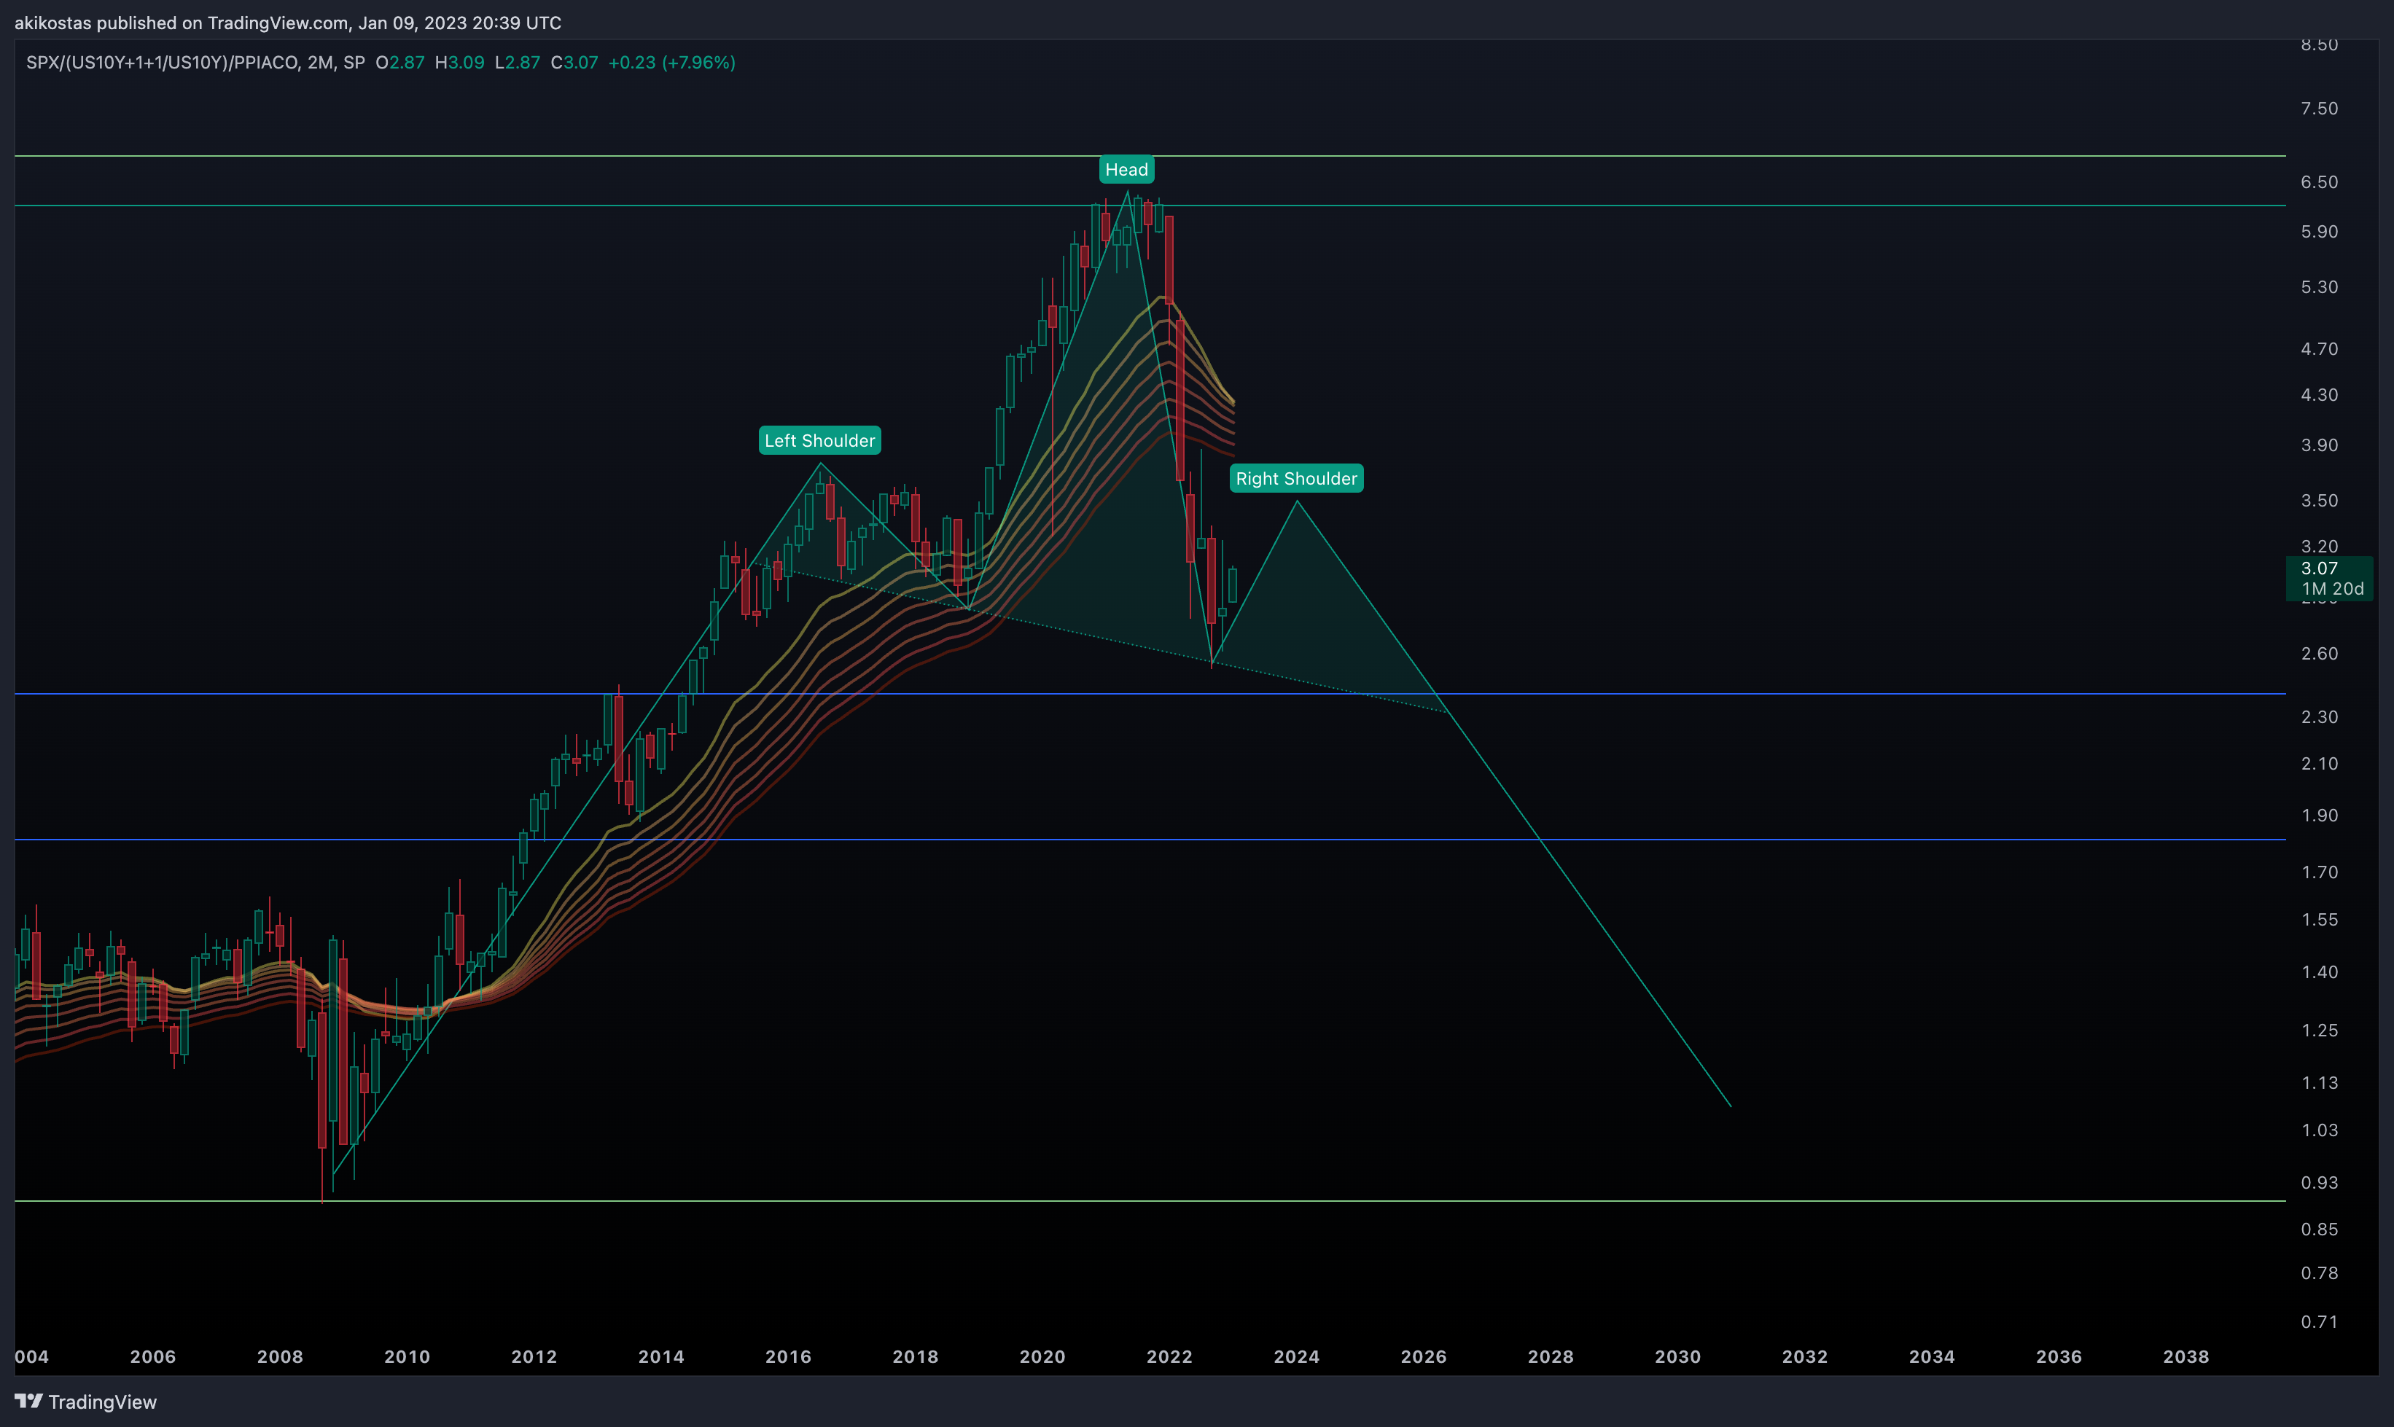Click the 6.50 price scale label

2319,181
